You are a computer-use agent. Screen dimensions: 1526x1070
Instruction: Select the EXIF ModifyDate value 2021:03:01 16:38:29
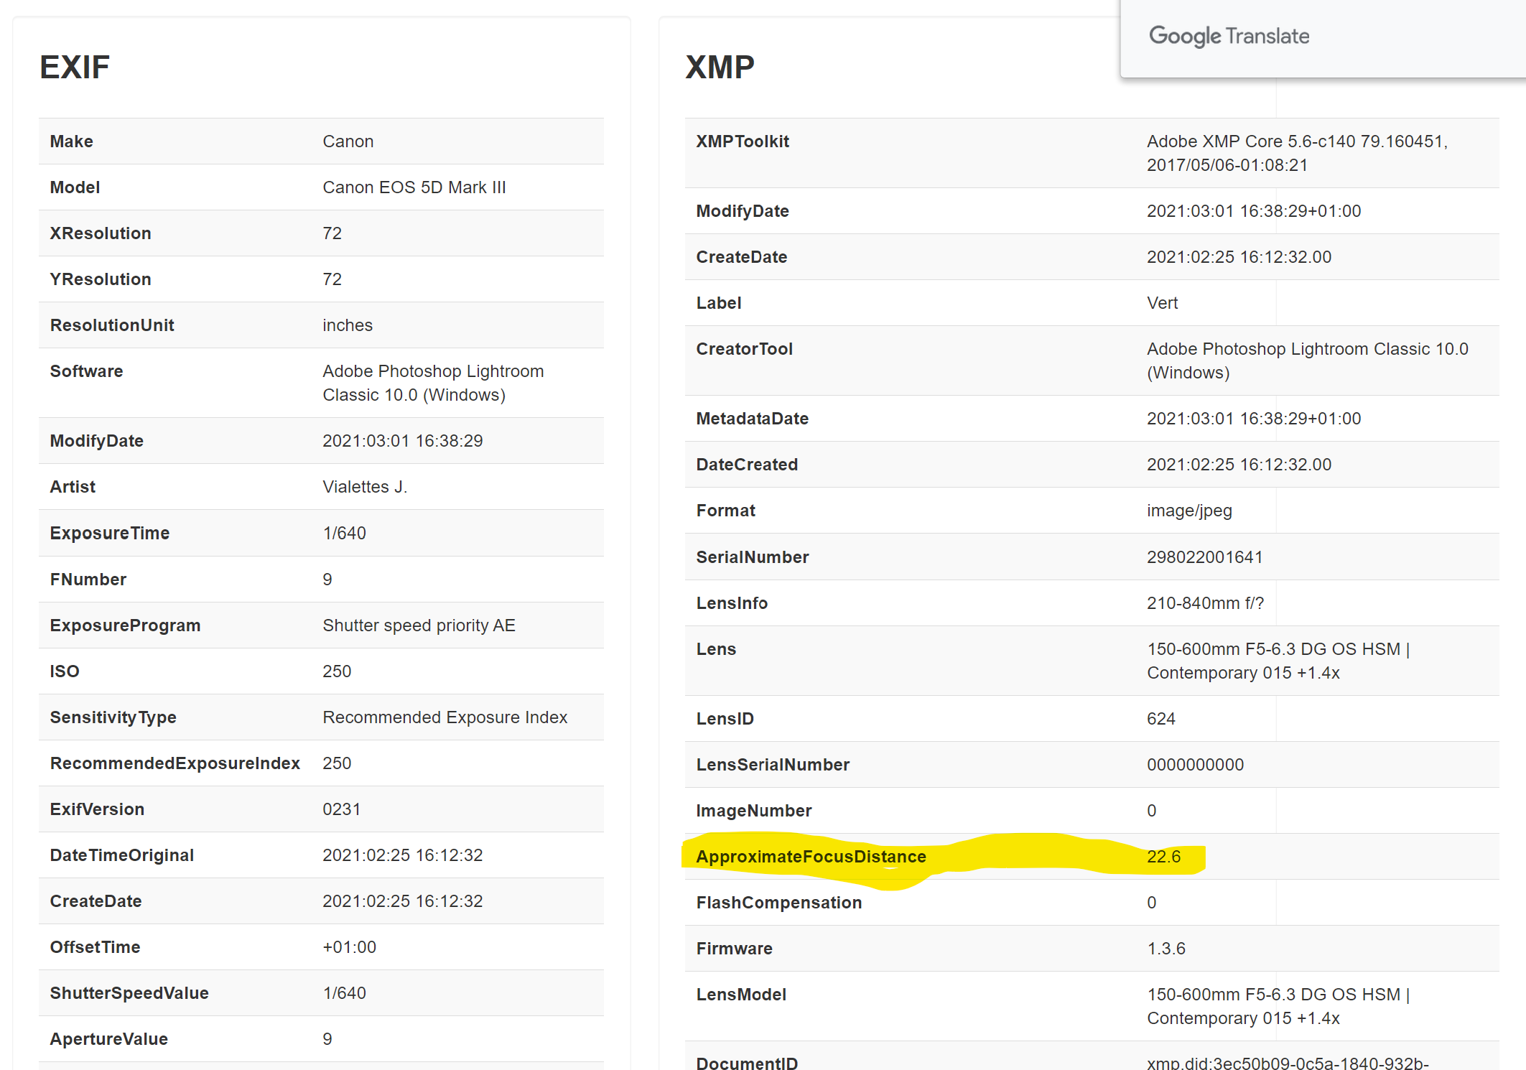pos(403,441)
